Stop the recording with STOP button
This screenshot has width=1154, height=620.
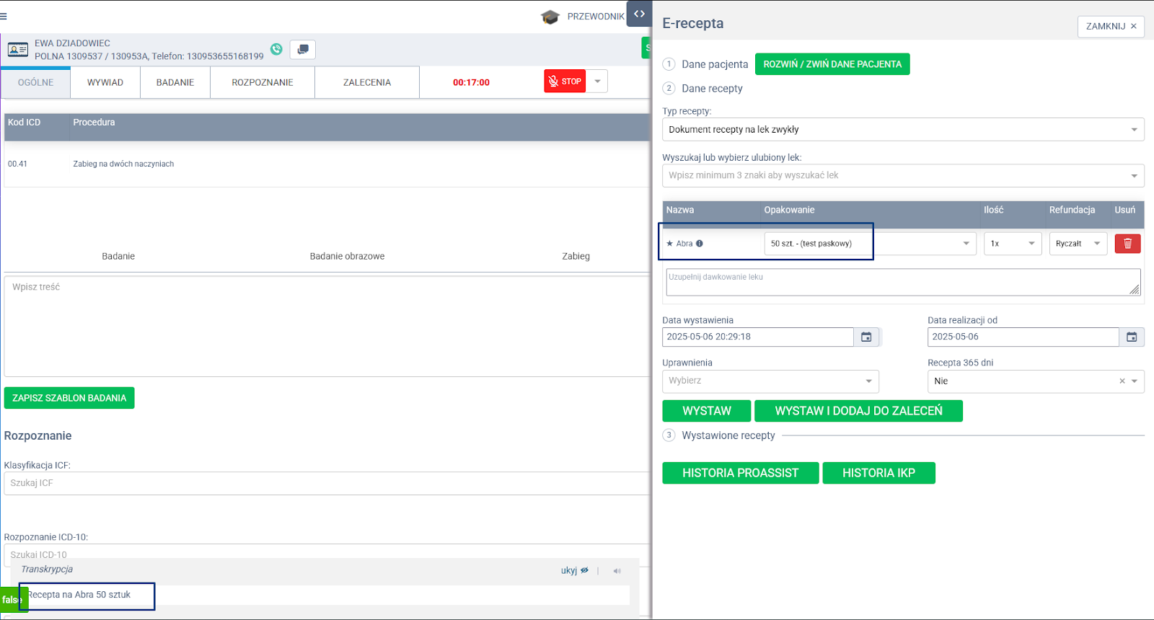click(x=565, y=81)
